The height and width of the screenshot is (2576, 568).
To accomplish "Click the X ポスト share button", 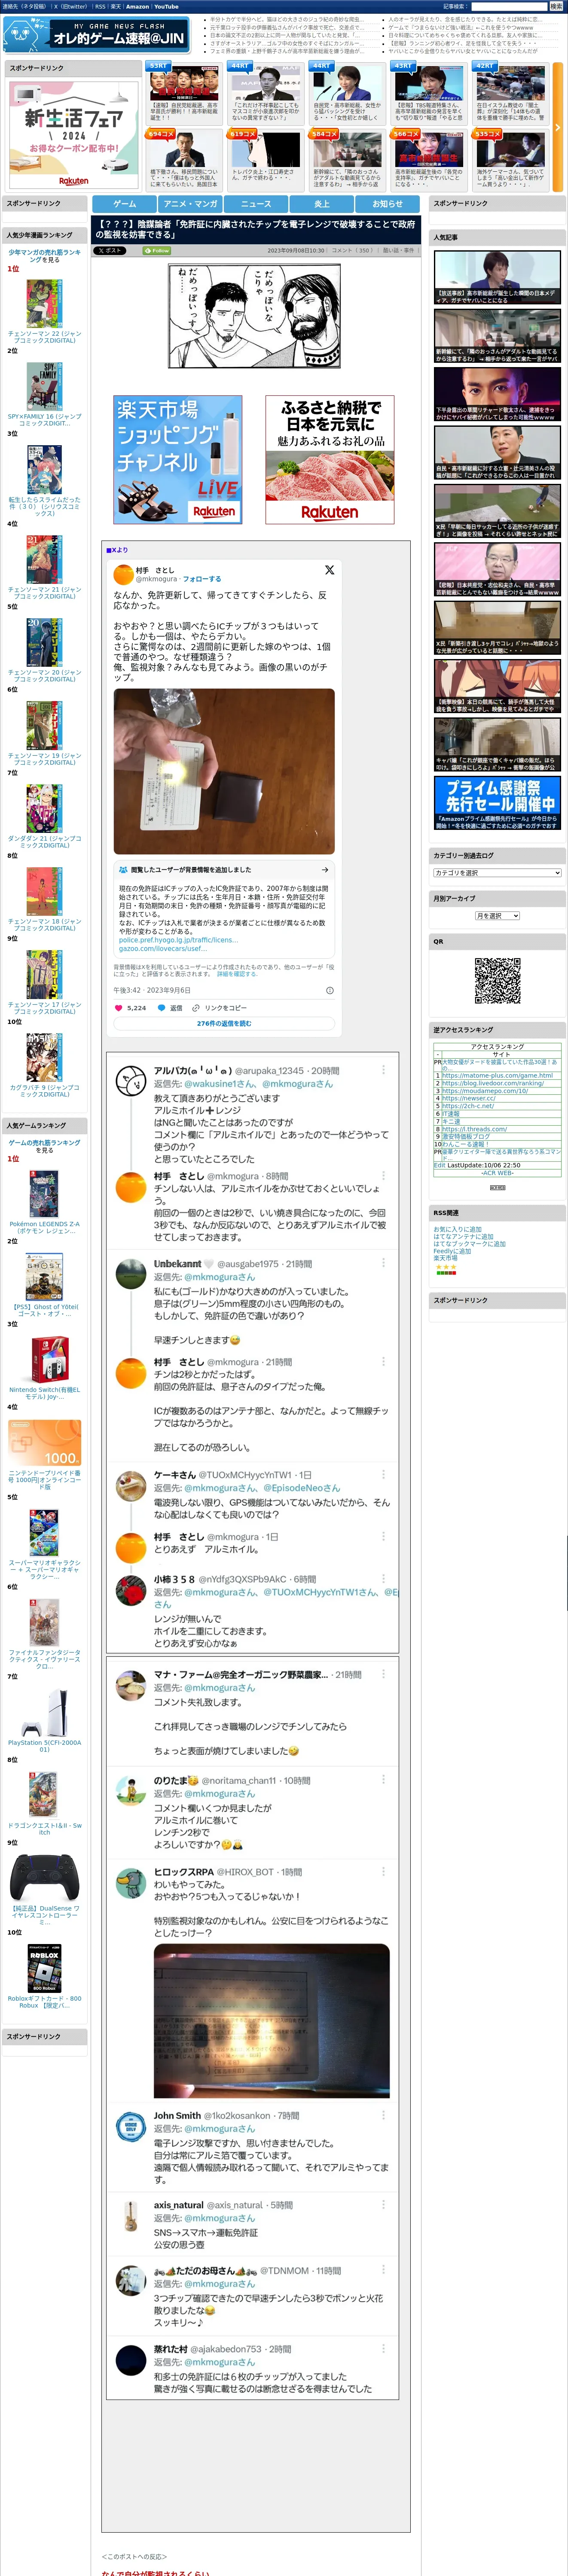I will (110, 251).
